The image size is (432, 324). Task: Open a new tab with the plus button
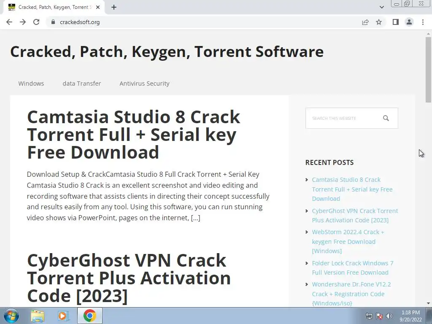coord(114,7)
